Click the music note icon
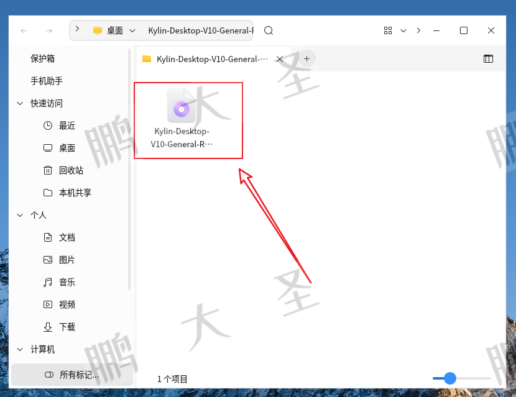Image resolution: width=516 pixels, height=397 pixels. pyautogui.click(x=48, y=282)
